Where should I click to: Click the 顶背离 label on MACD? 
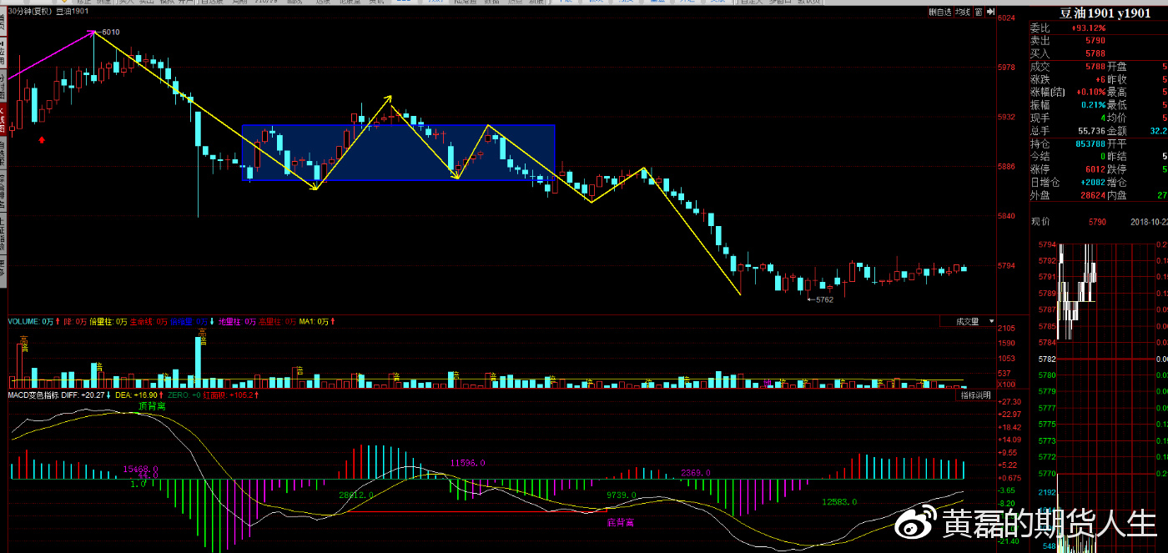[x=152, y=405]
